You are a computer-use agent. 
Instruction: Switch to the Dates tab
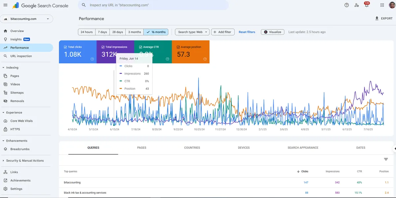coord(361,148)
